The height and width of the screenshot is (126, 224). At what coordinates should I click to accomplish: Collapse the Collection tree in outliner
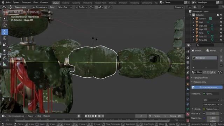click(x=190, y=15)
